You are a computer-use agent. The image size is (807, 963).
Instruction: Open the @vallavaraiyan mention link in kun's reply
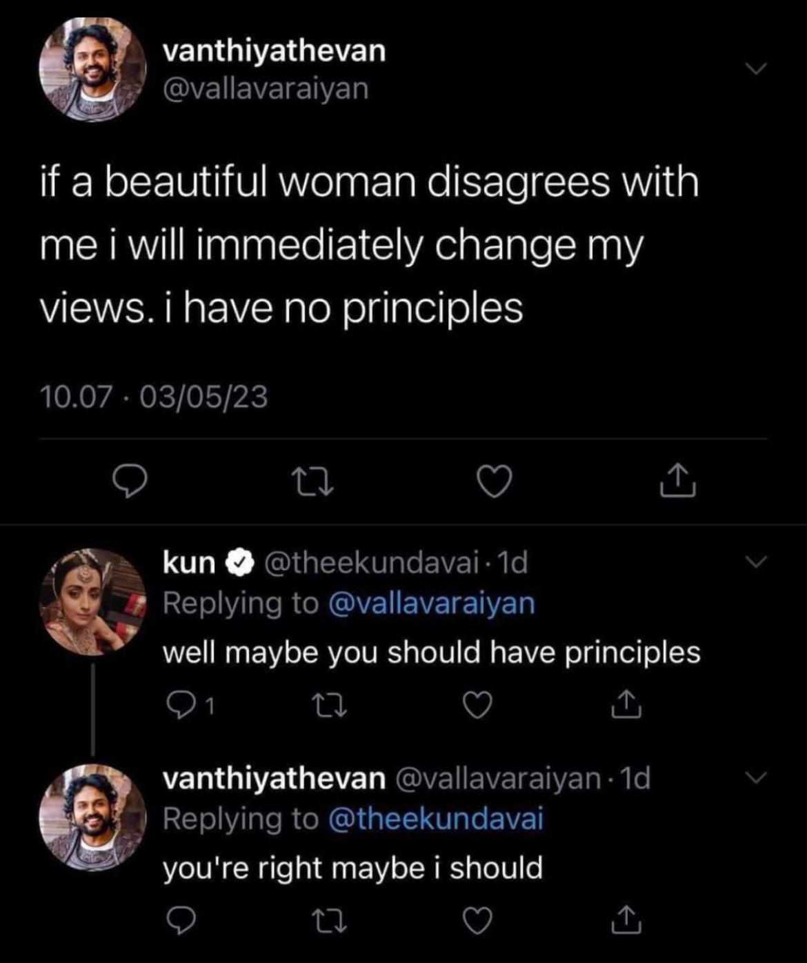[x=432, y=603]
